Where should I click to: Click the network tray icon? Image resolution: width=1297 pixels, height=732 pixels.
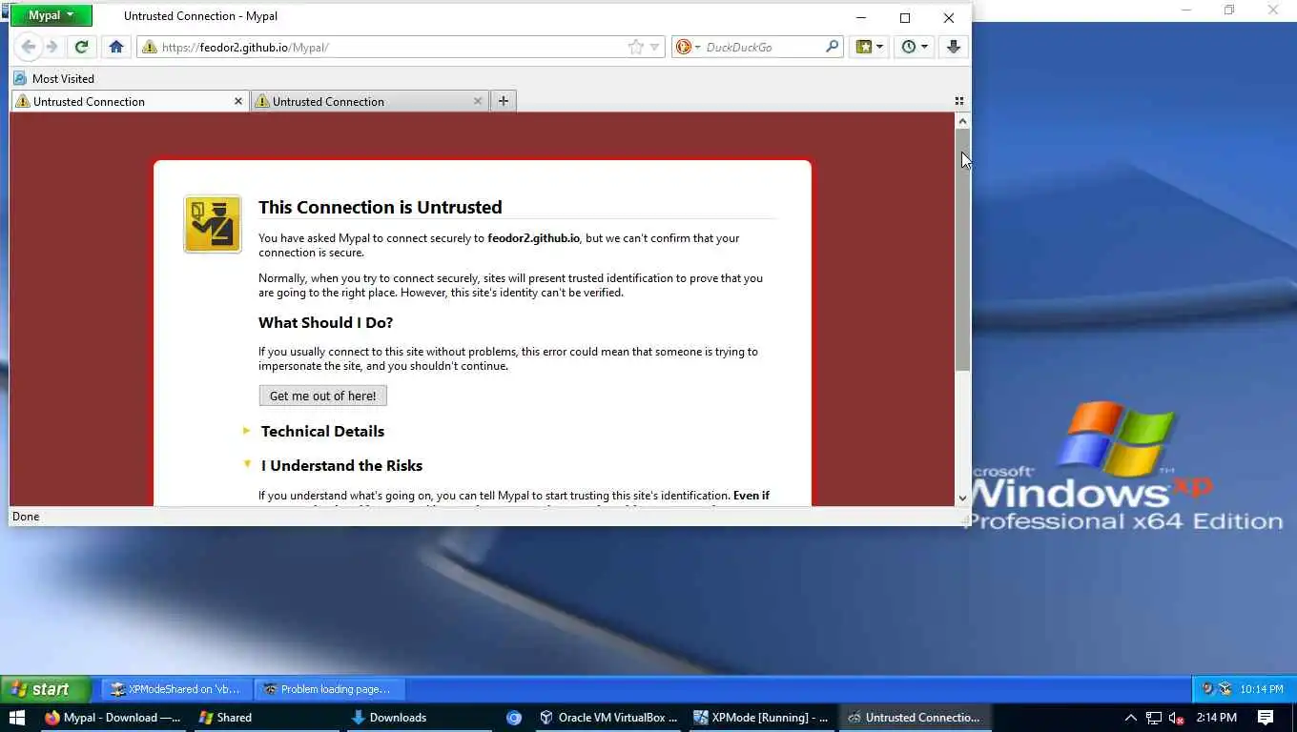(x=1154, y=718)
